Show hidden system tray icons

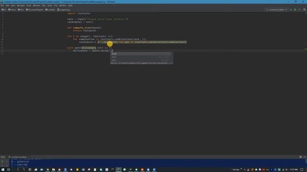245,170
